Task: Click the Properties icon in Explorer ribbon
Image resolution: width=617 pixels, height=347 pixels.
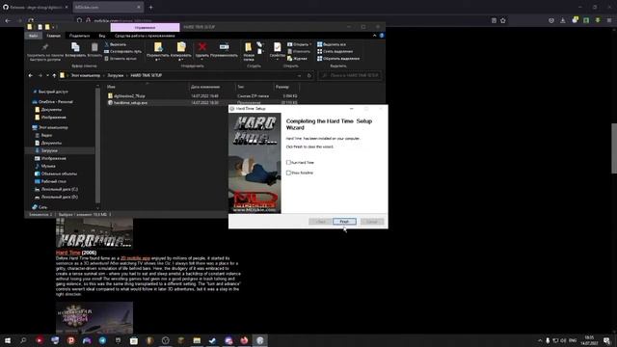Action: [278, 47]
